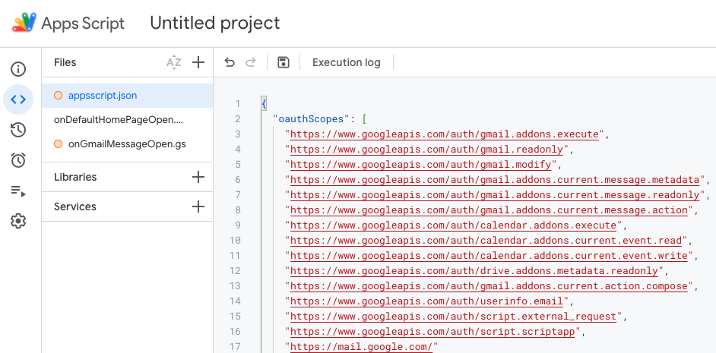716x353 pixels.
Task: Select appsscript.json file
Action: (128, 96)
